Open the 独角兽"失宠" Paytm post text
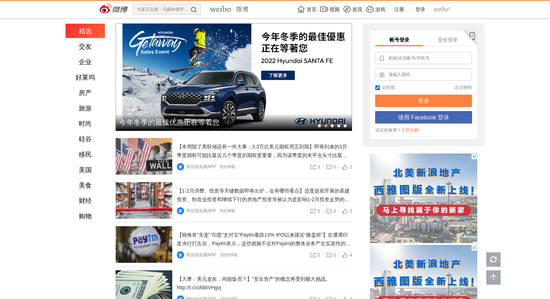 click(264, 239)
